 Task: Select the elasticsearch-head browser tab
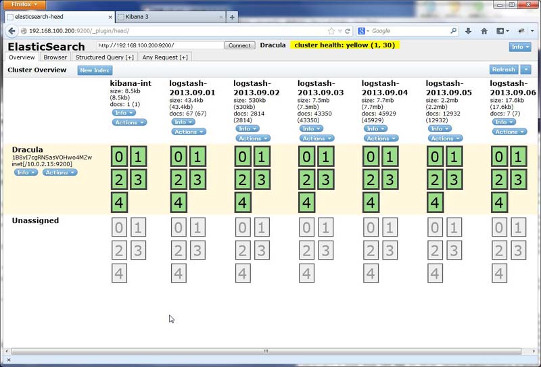[60, 17]
